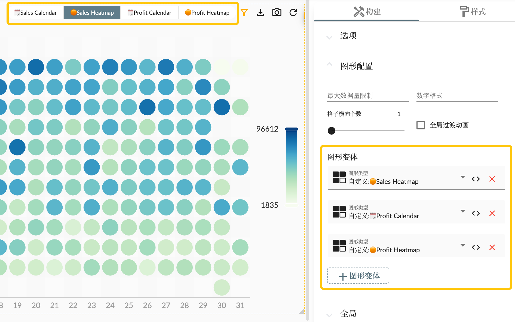Switch to the 样式 tab
This screenshot has width=515, height=322.
tap(473, 12)
